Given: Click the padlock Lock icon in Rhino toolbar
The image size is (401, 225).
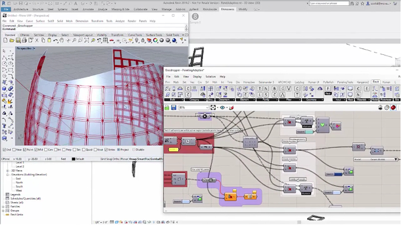Looking at the screenshot, I should (x=143, y=41).
